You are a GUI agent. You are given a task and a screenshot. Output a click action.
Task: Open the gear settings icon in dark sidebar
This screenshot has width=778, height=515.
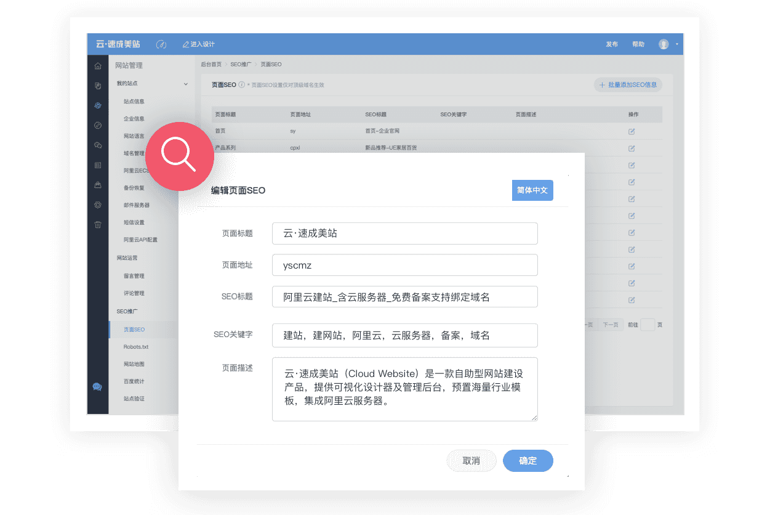(x=97, y=205)
